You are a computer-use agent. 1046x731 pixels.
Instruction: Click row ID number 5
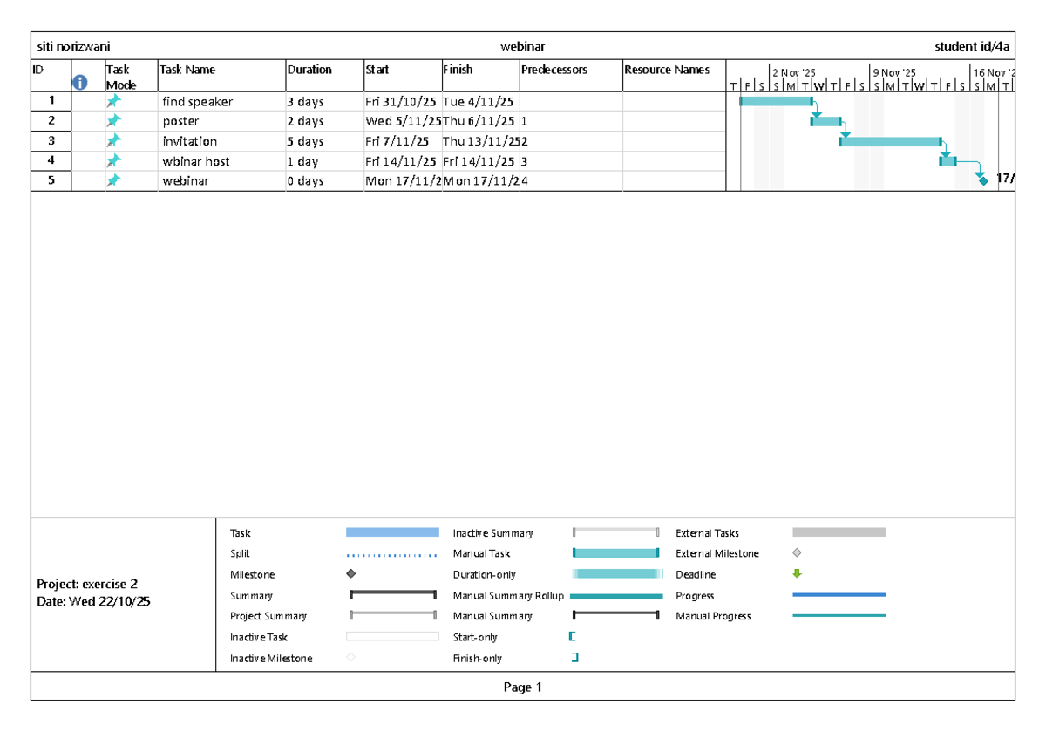pos(51,180)
